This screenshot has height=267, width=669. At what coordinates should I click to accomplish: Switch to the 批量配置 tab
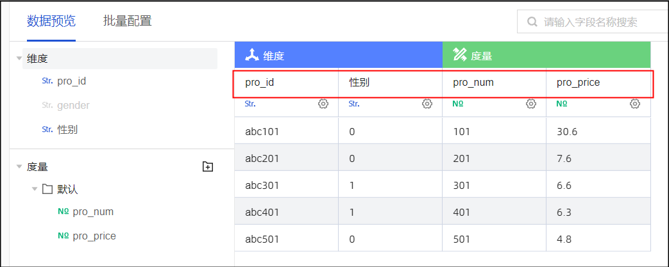[x=128, y=21]
